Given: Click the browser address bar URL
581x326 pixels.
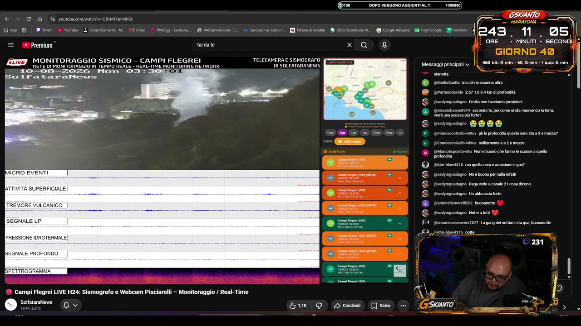Looking at the screenshot, I should (96, 19).
